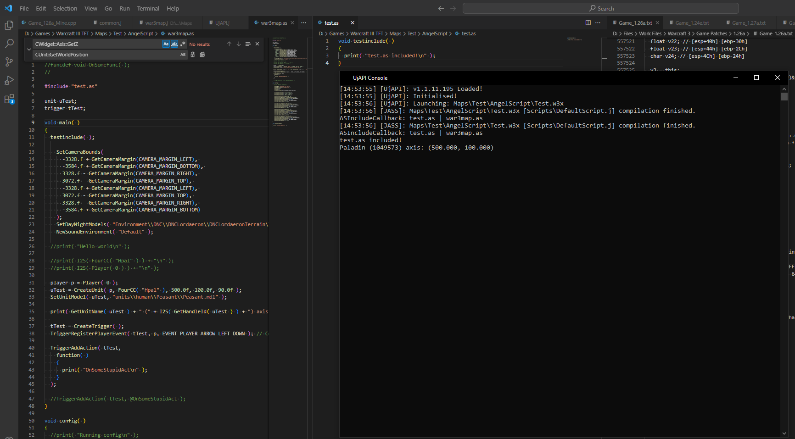Click AngelScript in war3map.as breadcrumb
The image size is (795, 439).
pyautogui.click(x=140, y=33)
